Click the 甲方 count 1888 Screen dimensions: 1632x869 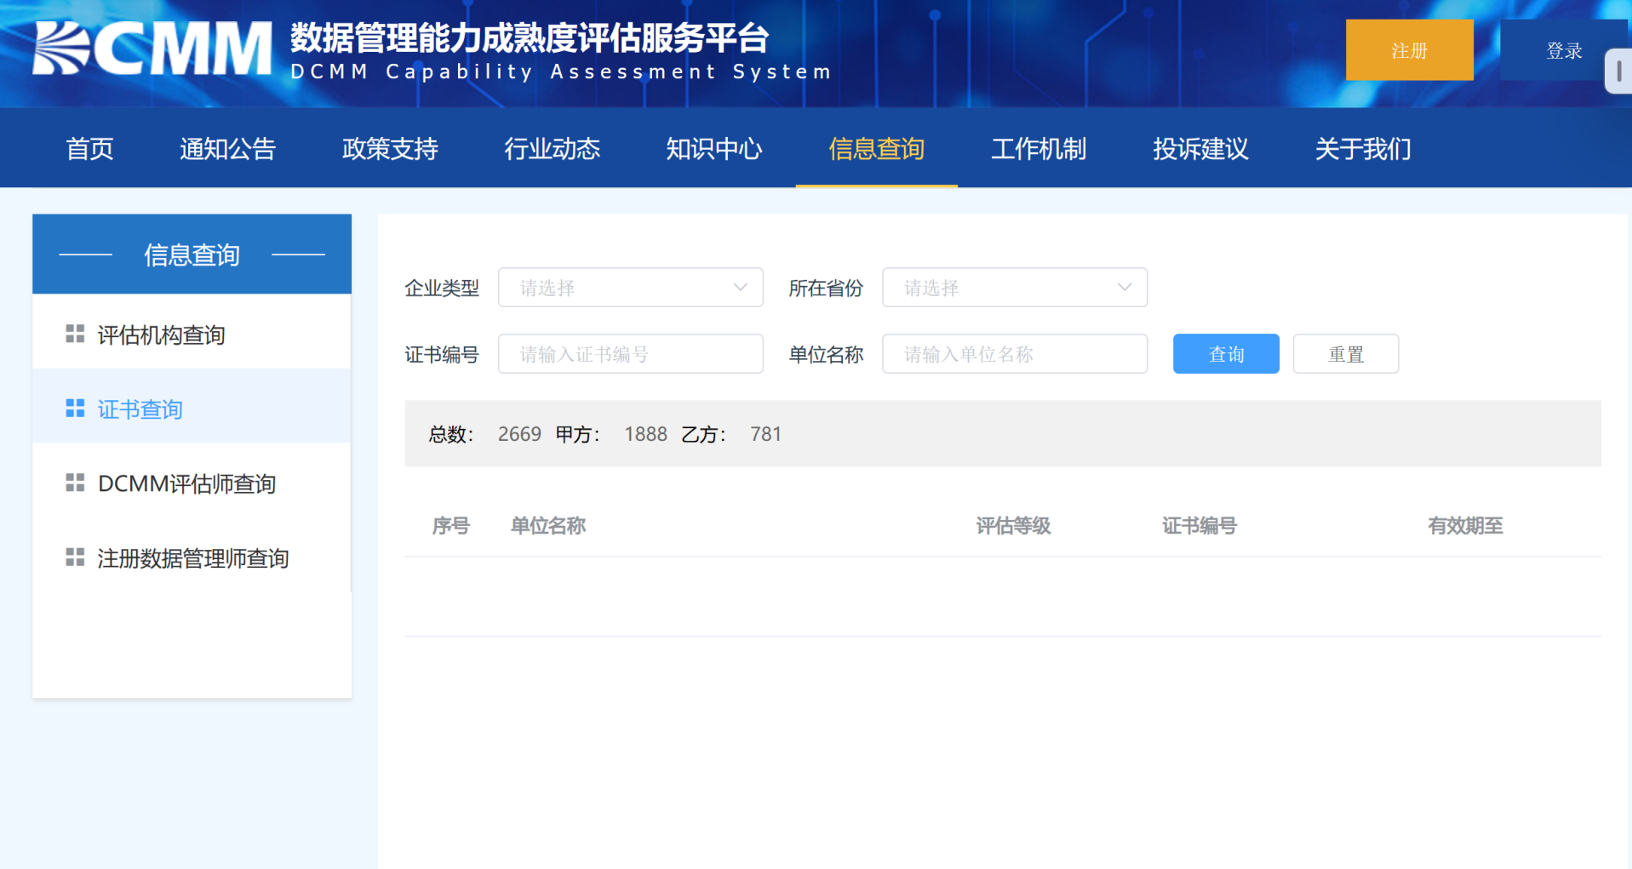(x=645, y=434)
